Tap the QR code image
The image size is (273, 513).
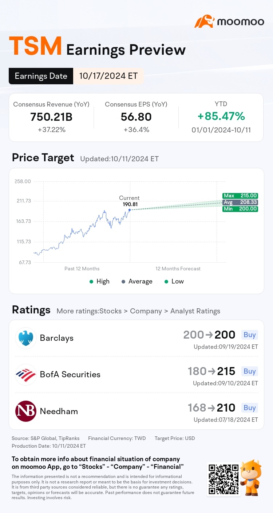(223, 479)
